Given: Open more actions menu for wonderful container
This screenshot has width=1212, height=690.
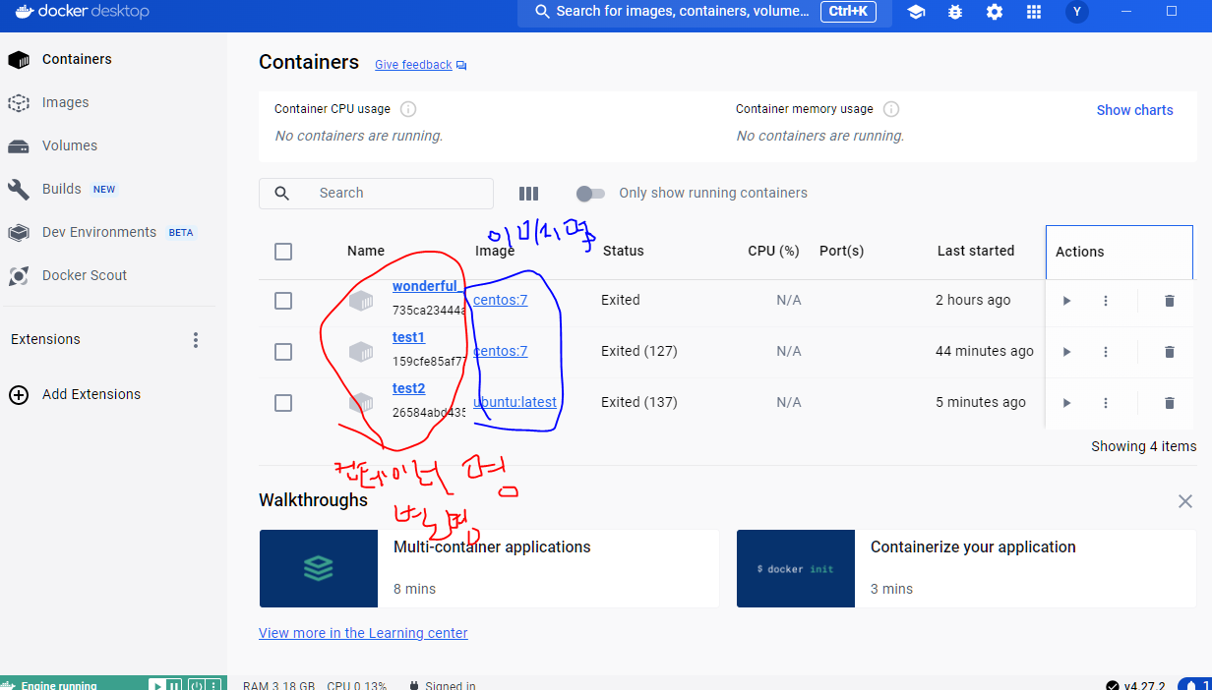Looking at the screenshot, I should (x=1106, y=301).
